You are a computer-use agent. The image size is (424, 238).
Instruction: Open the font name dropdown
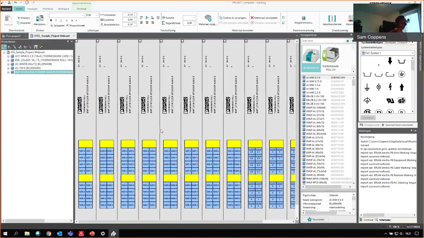(x=83, y=15)
